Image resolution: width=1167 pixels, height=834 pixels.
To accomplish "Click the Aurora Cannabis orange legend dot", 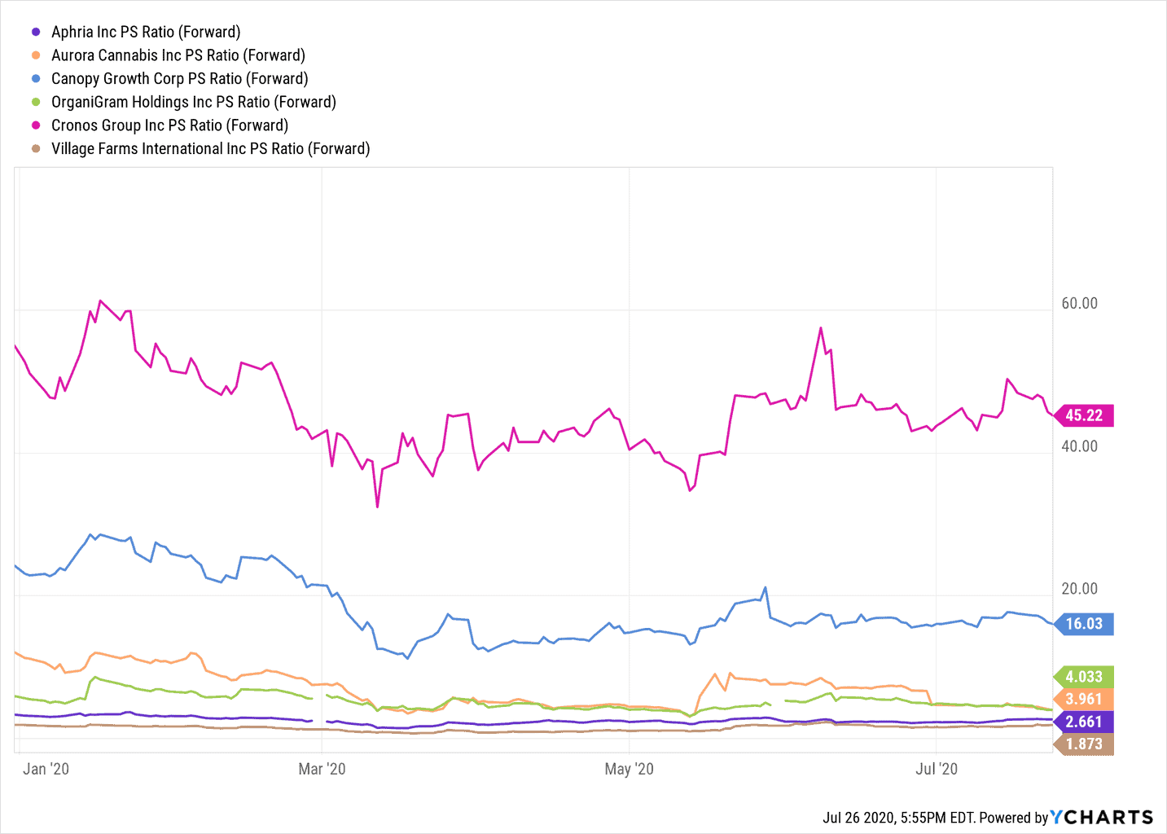I will point(36,55).
